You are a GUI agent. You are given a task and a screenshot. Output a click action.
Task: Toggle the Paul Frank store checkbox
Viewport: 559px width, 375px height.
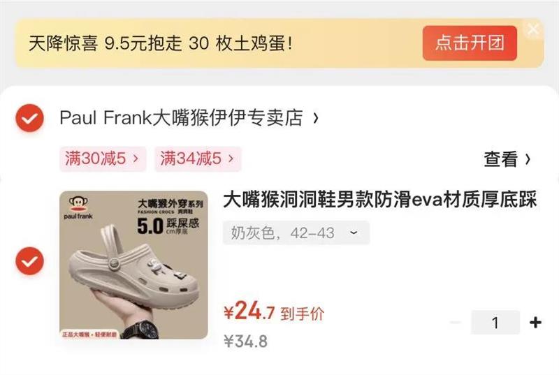tap(29, 118)
